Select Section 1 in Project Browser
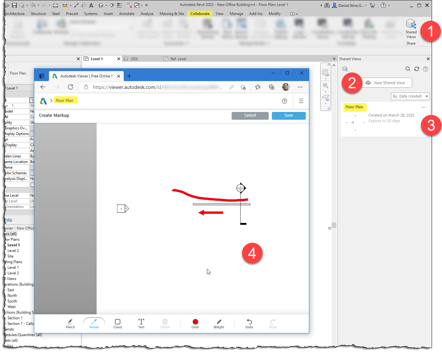442x352 pixels. click(15, 318)
